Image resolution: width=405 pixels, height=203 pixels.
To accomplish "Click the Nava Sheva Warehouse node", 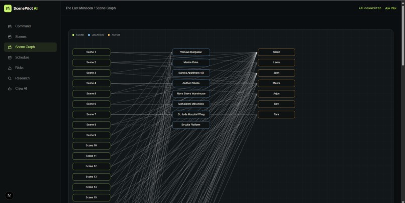I will click(191, 94).
